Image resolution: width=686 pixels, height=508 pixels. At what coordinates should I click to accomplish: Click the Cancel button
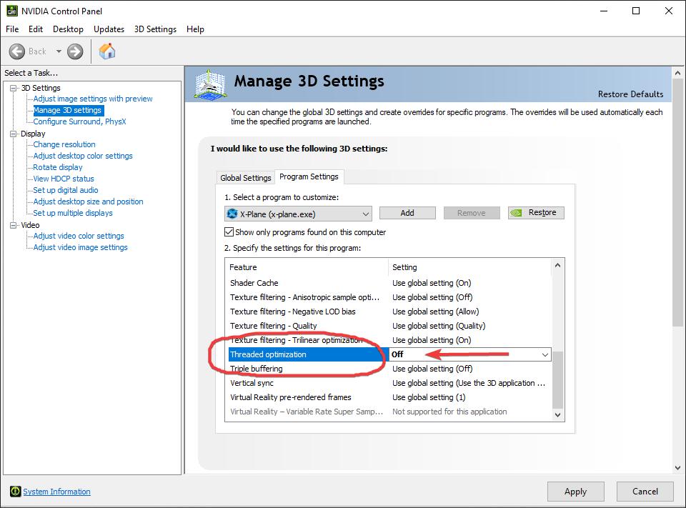pos(645,492)
